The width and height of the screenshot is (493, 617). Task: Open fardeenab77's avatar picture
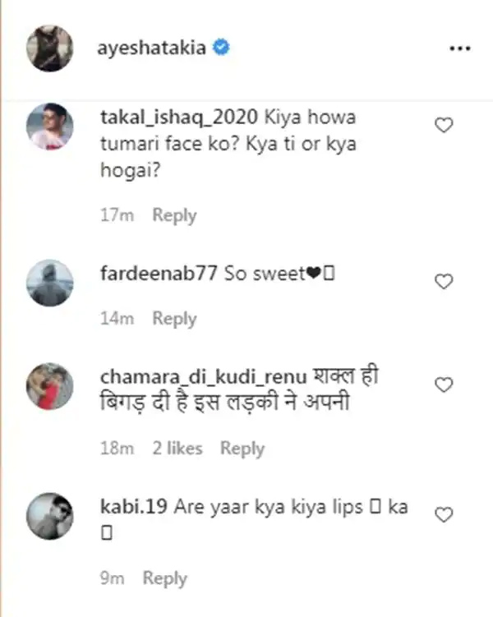click(50, 283)
